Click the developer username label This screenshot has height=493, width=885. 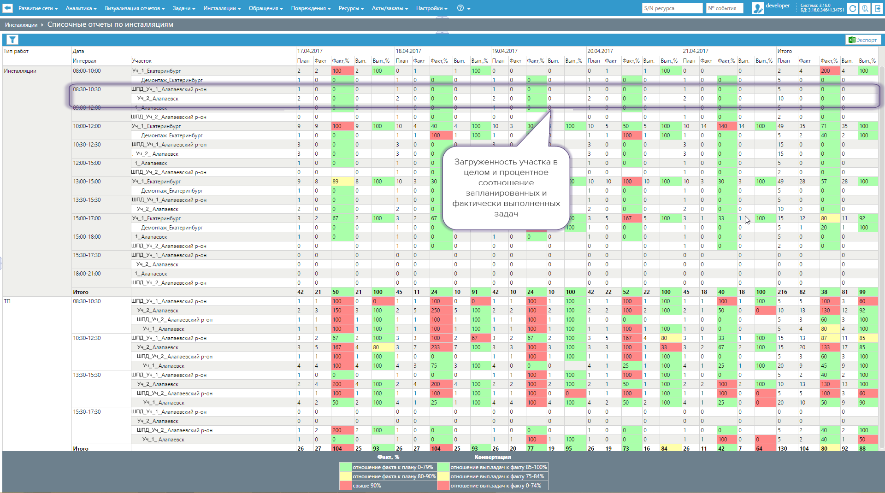point(778,6)
